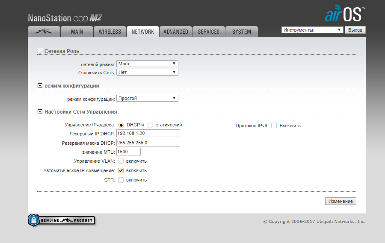
Task: Uncheck Автоматическое IP-совмещение checkbox
Action: click(121, 170)
